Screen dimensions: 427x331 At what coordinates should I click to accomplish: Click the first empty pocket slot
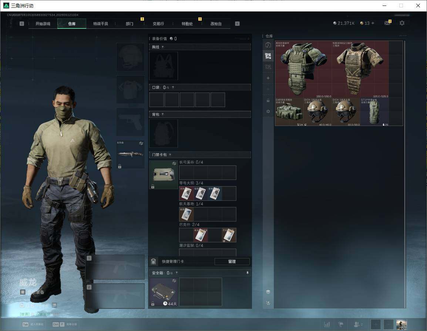tap(157, 99)
